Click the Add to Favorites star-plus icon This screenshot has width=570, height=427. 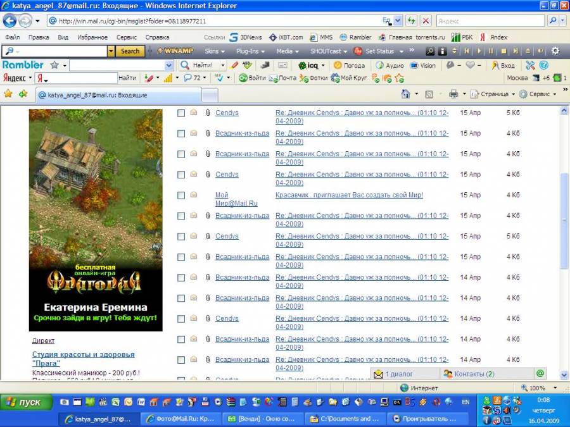pos(23,94)
